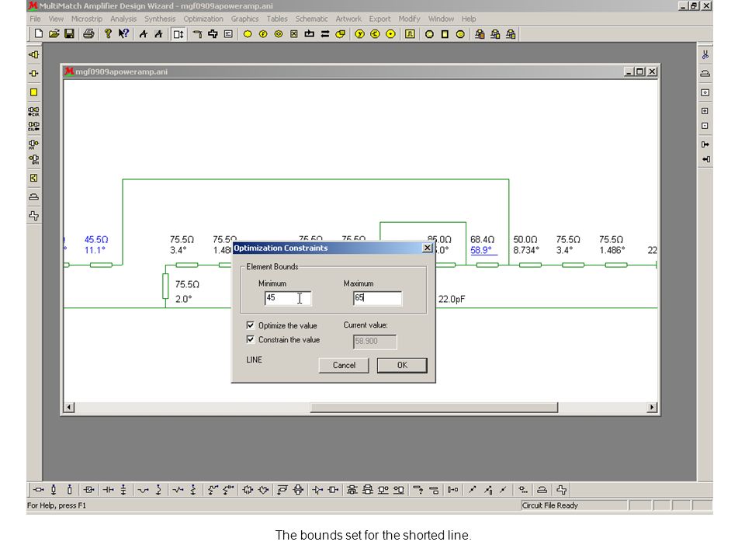Screen dimensions: 745x559
Task: Click the yellow square icon in left toolbar
Action: (x=33, y=92)
